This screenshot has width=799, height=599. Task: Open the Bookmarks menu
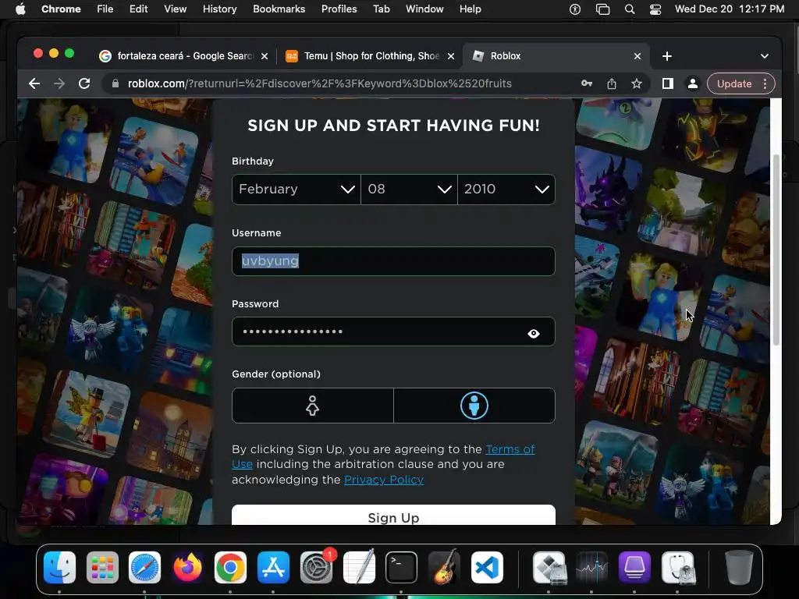tap(279, 9)
